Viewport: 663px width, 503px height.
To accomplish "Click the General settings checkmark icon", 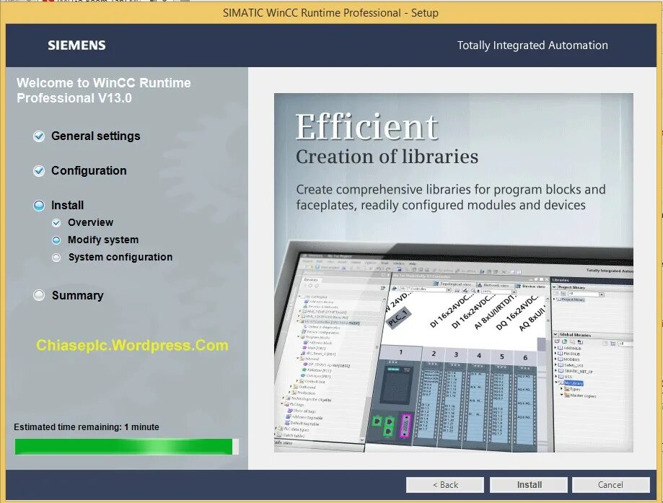I will coord(39,136).
